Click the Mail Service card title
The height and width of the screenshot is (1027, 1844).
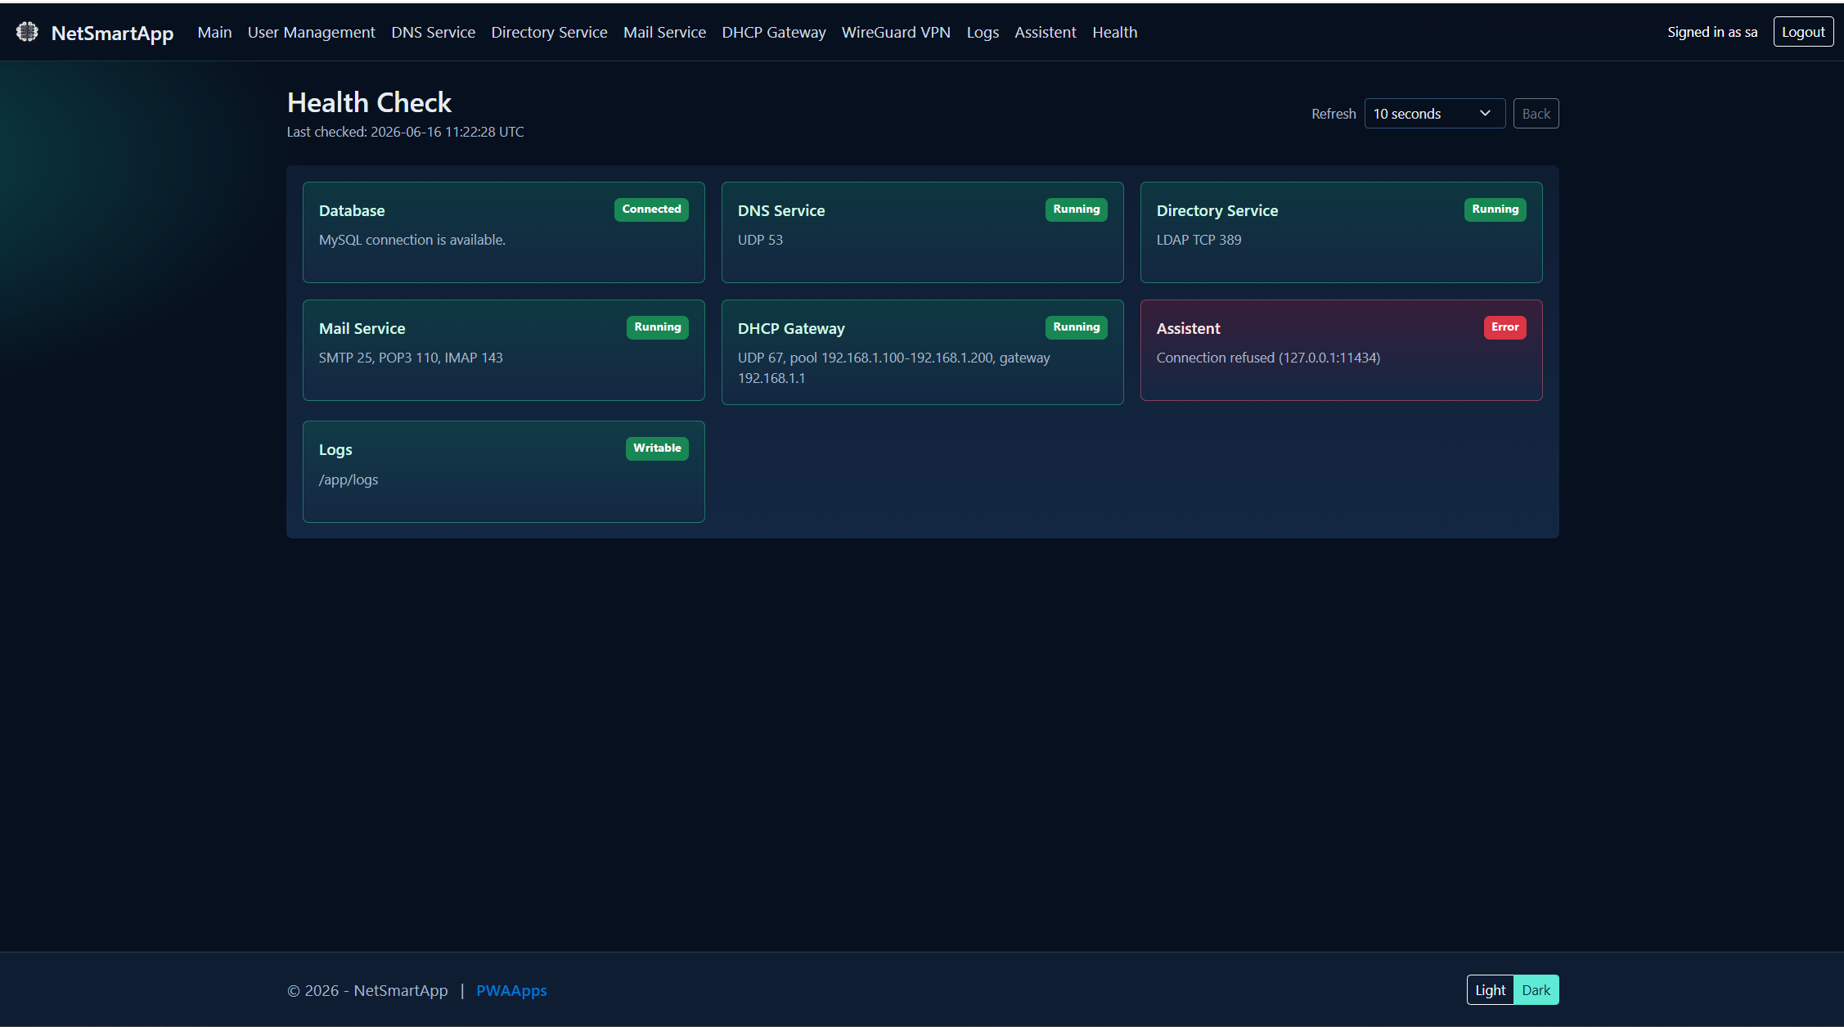[362, 328]
